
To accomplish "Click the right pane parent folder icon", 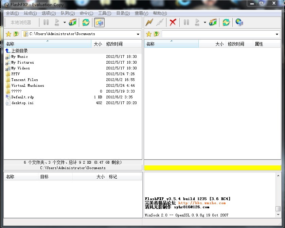I will 156,34.
